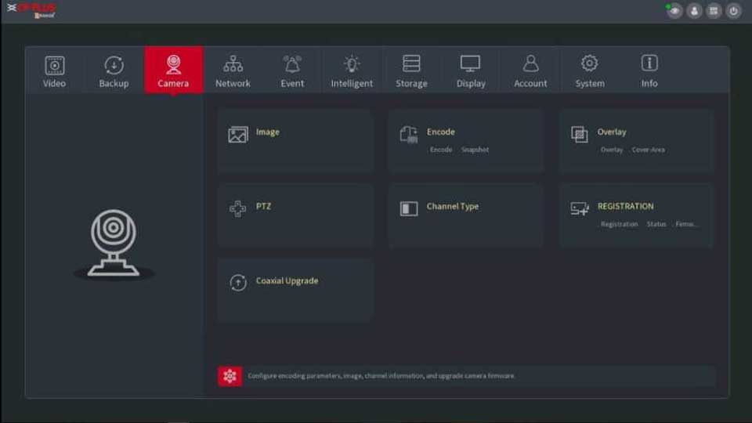
Task: Open the Display monitor tab
Action: coord(471,70)
